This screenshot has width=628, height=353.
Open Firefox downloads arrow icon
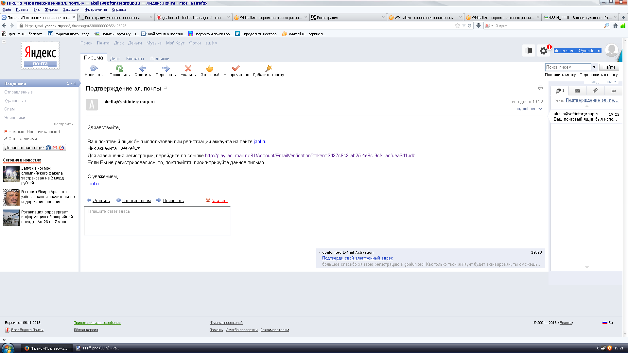[479, 25]
